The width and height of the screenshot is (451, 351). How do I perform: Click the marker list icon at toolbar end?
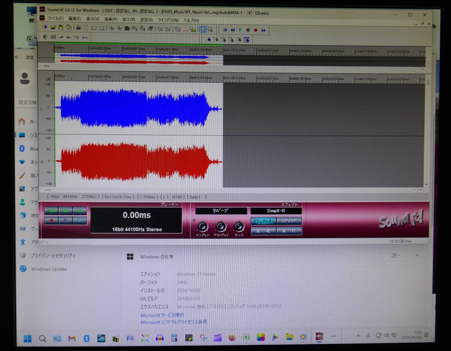pos(247,39)
